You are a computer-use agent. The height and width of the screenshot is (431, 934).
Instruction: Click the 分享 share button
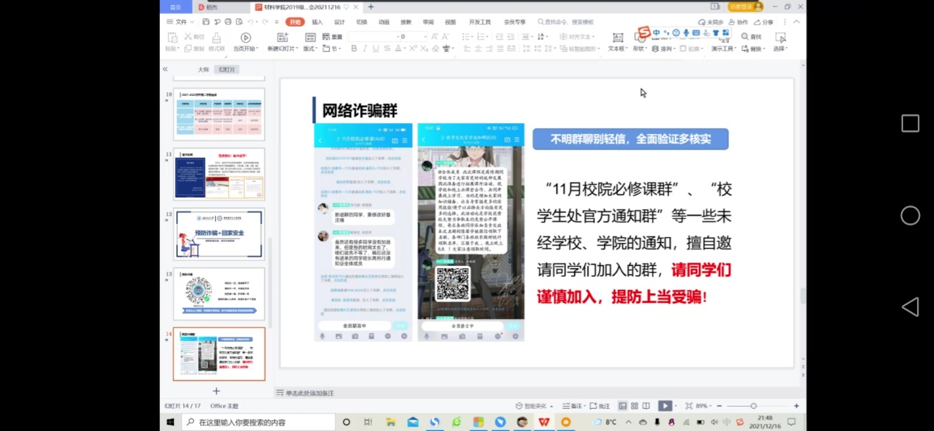point(764,22)
